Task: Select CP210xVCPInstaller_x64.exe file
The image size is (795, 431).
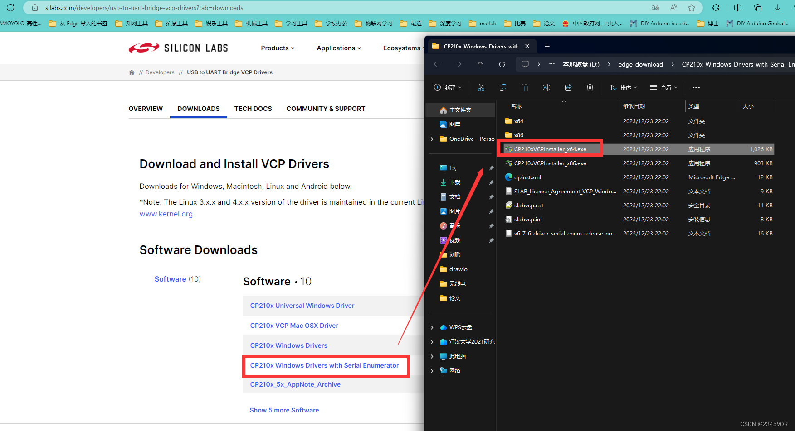Action: [550, 149]
